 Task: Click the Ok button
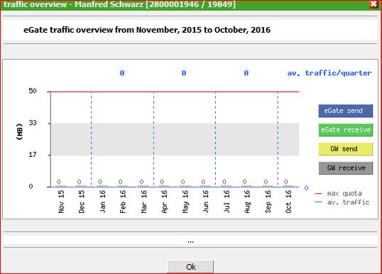click(x=190, y=267)
